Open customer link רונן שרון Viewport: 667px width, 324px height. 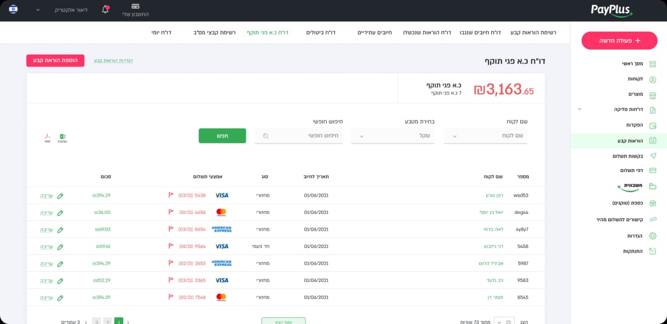click(x=495, y=196)
